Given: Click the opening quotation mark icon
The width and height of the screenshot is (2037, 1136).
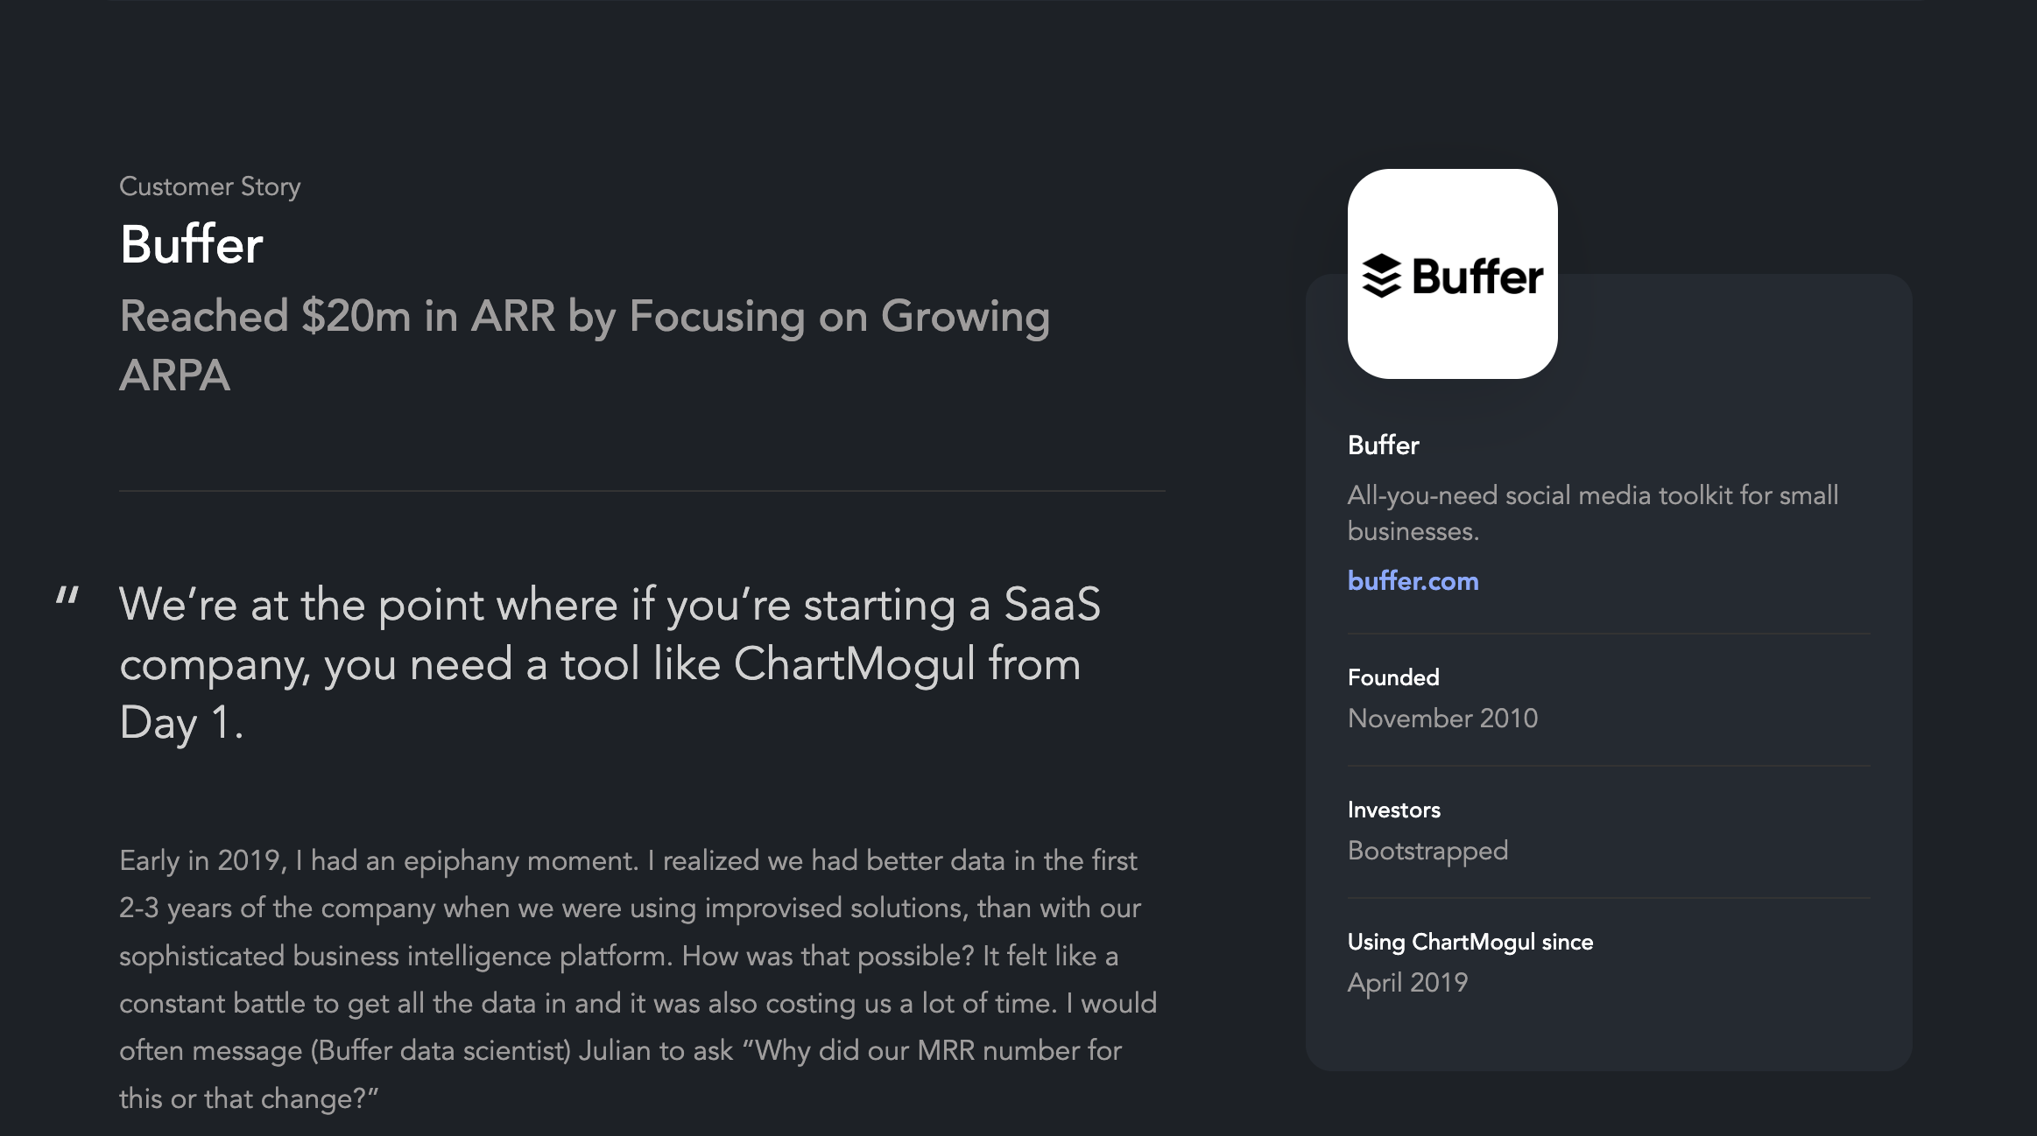Looking at the screenshot, I should pos(67,600).
